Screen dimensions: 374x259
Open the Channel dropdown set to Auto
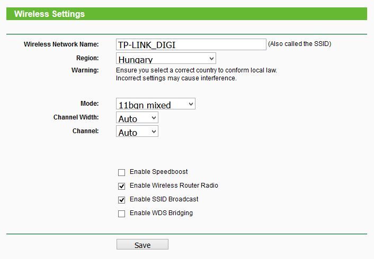tap(137, 132)
